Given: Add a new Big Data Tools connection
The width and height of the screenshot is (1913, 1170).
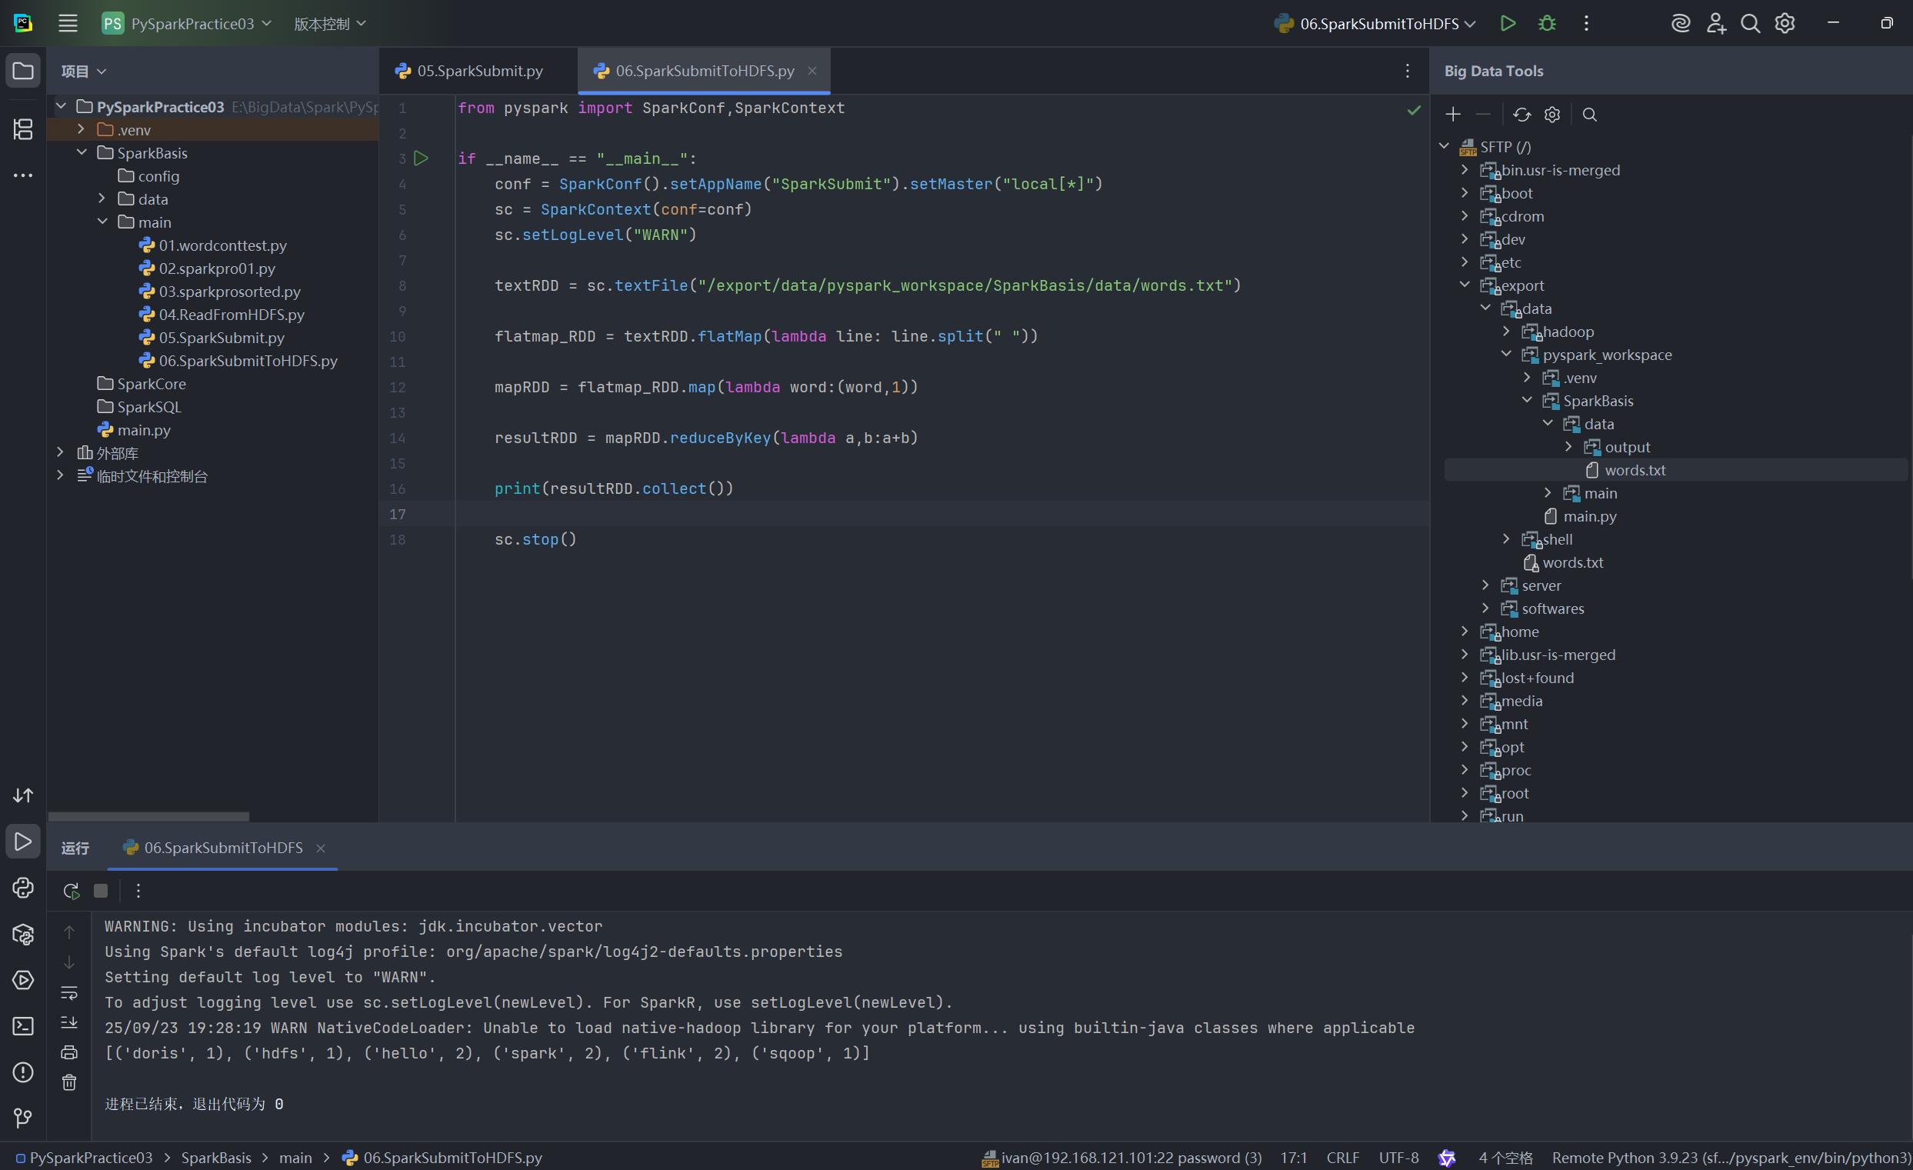Looking at the screenshot, I should click(x=1452, y=115).
